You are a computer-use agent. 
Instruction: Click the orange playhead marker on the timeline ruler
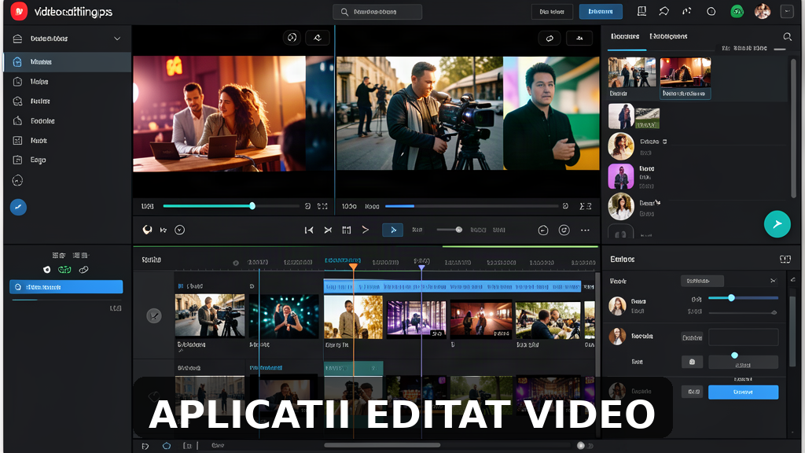click(353, 267)
